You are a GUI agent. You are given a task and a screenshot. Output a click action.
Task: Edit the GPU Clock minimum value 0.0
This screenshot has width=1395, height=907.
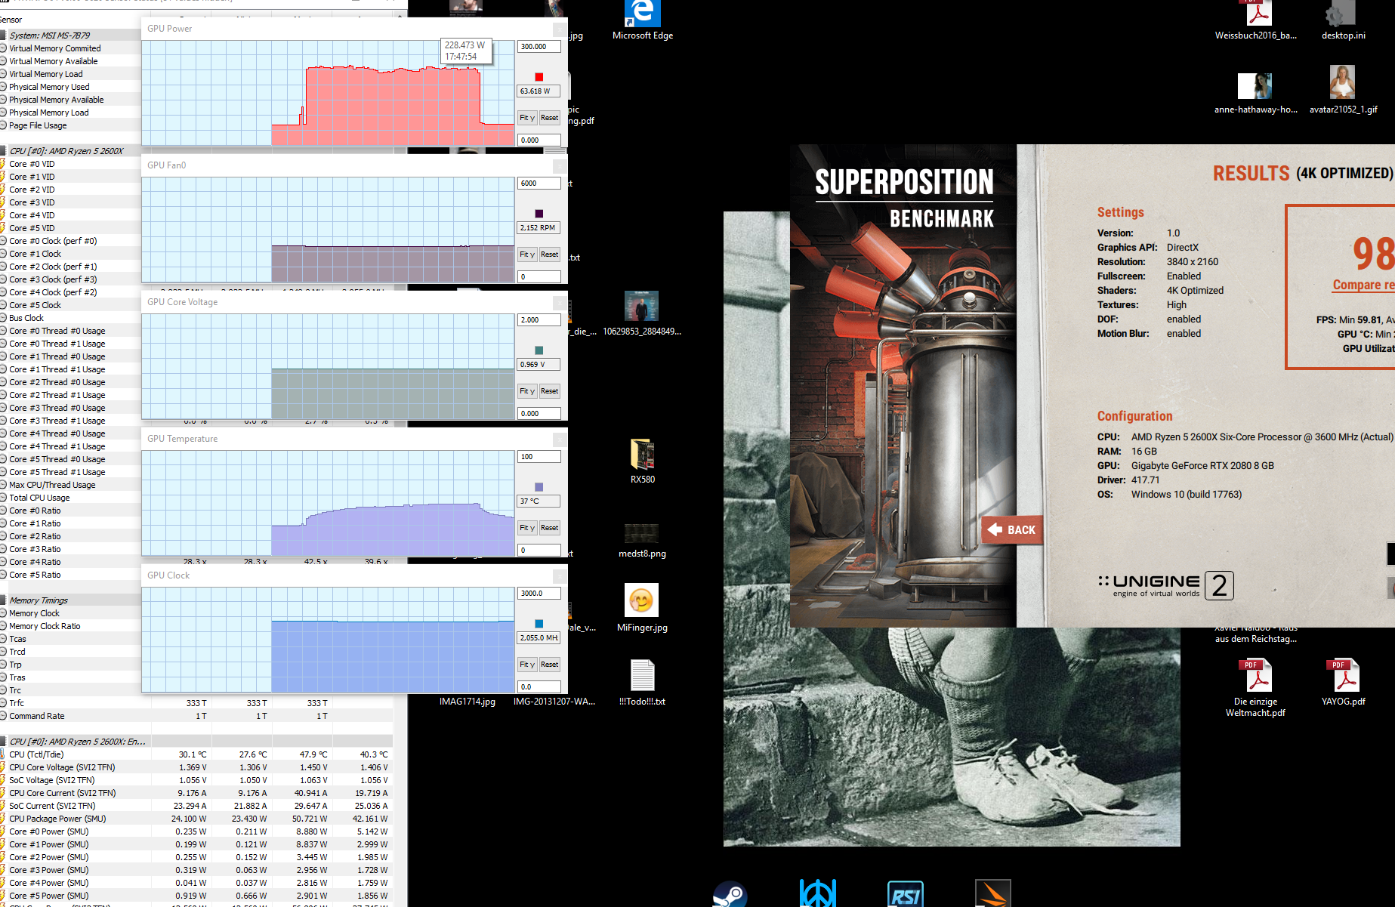tap(539, 687)
